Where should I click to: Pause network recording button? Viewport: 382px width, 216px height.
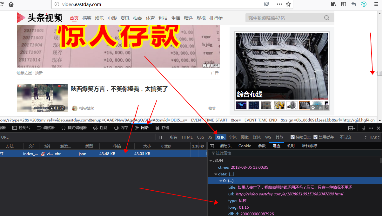pos(160,137)
